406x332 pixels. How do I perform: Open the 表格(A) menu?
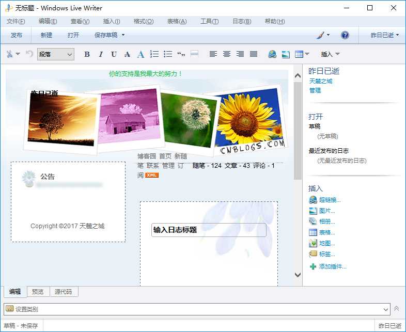[177, 21]
